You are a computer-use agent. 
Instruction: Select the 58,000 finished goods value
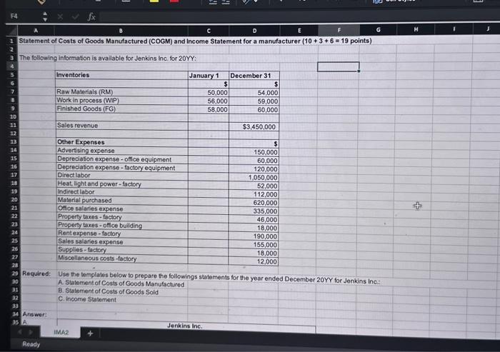point(209,110)
